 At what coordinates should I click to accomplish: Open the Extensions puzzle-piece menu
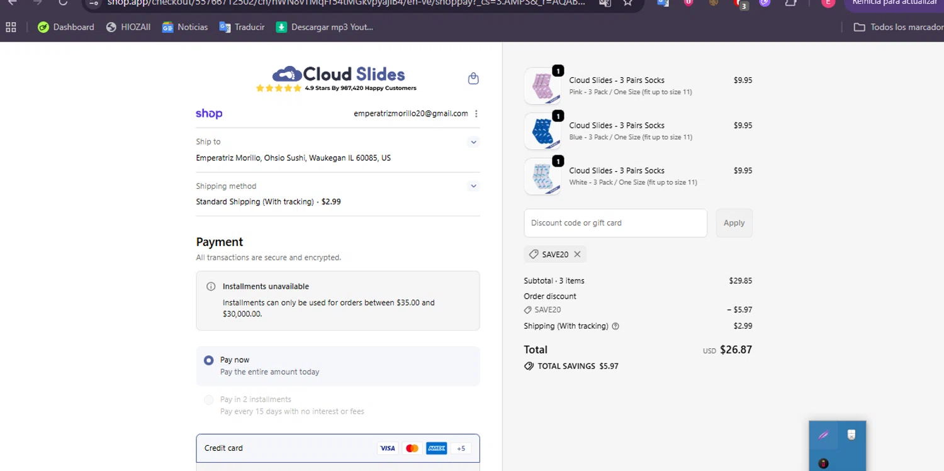coord(791,3)
